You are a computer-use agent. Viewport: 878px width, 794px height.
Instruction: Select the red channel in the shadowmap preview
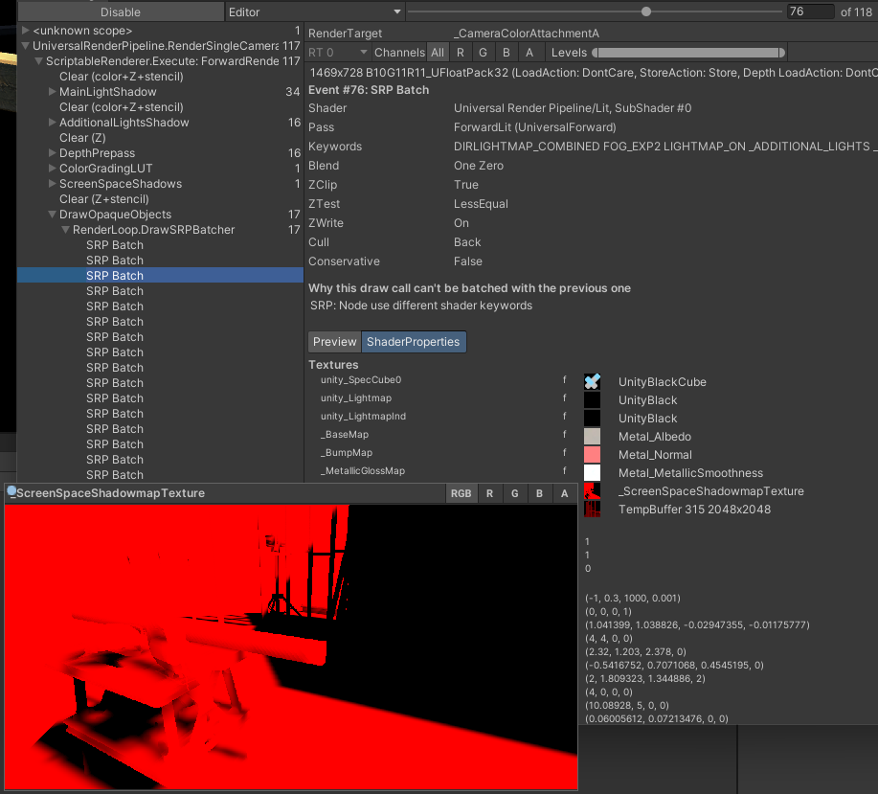489,493
